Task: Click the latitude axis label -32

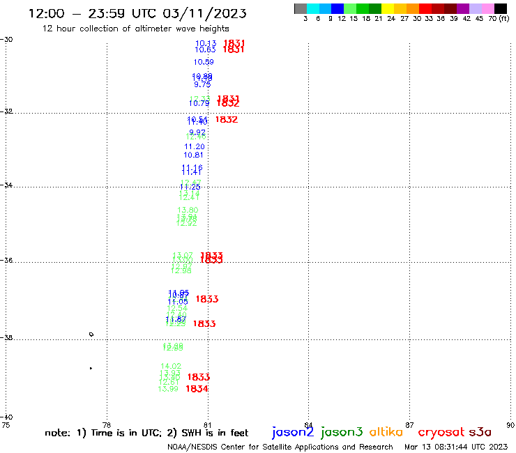Action: click(x=6, y=112)
